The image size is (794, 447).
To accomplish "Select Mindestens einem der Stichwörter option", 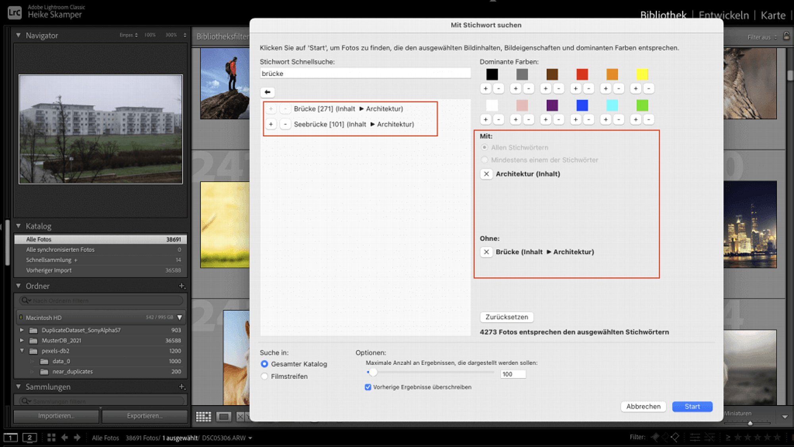I will (484, 160).
